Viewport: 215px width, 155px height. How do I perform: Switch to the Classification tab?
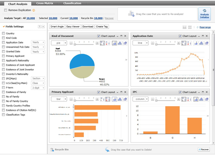[72, 3]
